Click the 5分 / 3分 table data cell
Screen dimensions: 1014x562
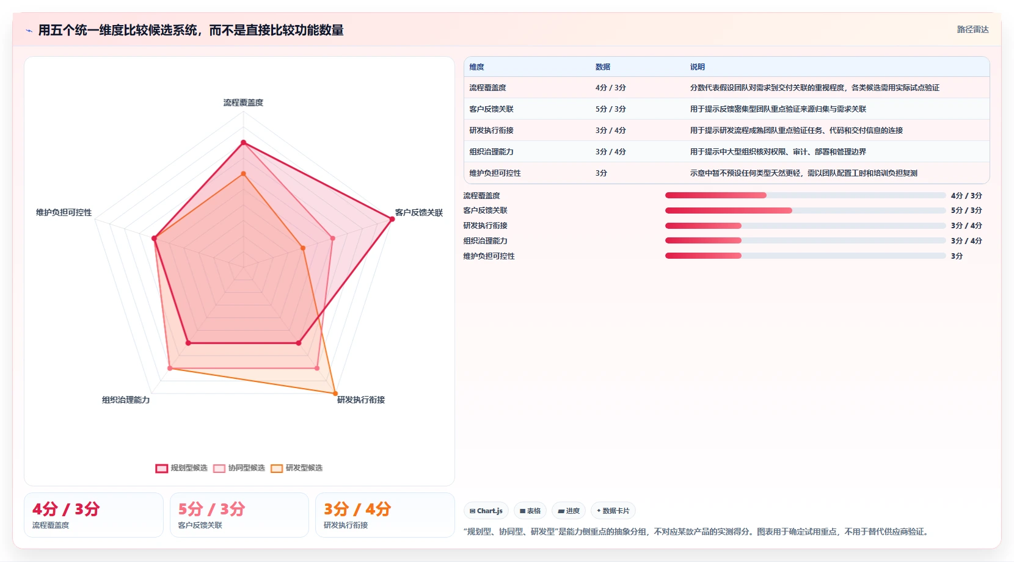(611, 109)
